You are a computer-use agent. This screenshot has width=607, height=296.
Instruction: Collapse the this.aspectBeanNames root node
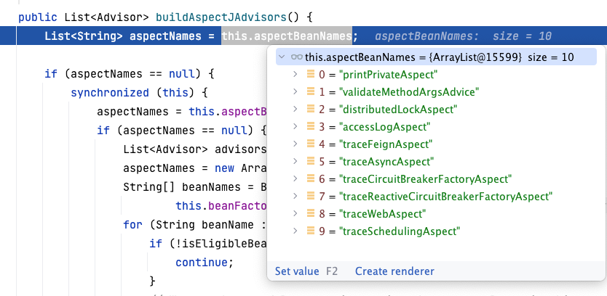click(x=282, y=57)
